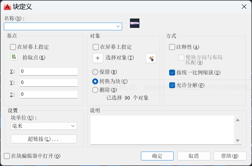Click the block preview thumbnail

[135, 23]
